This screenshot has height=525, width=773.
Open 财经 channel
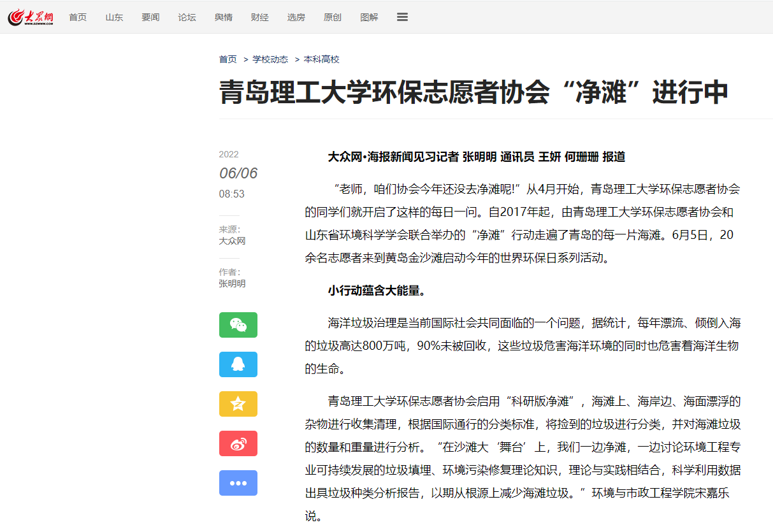259,17
